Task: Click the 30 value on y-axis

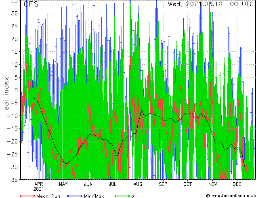Action: [15, 13]
